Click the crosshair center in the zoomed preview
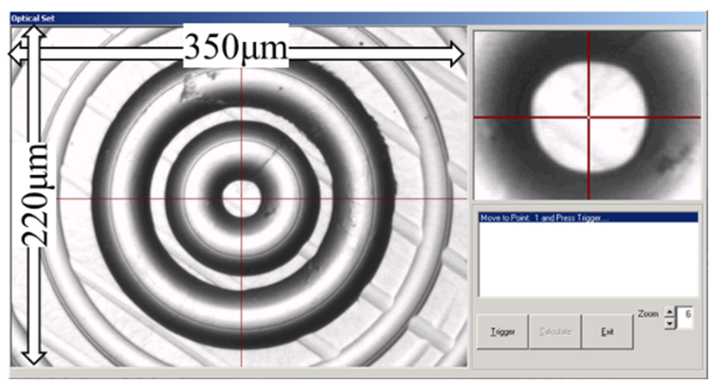Screen dimensions: 716x389 tap(589, 118)
